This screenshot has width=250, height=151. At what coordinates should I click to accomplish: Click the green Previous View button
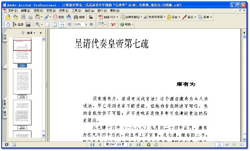pos(148,145)
